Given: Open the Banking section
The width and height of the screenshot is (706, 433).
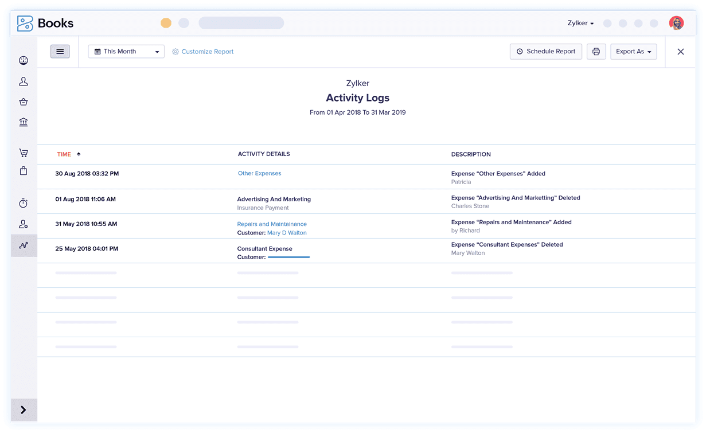Looking at the screenshot, I should coord(23,122).
